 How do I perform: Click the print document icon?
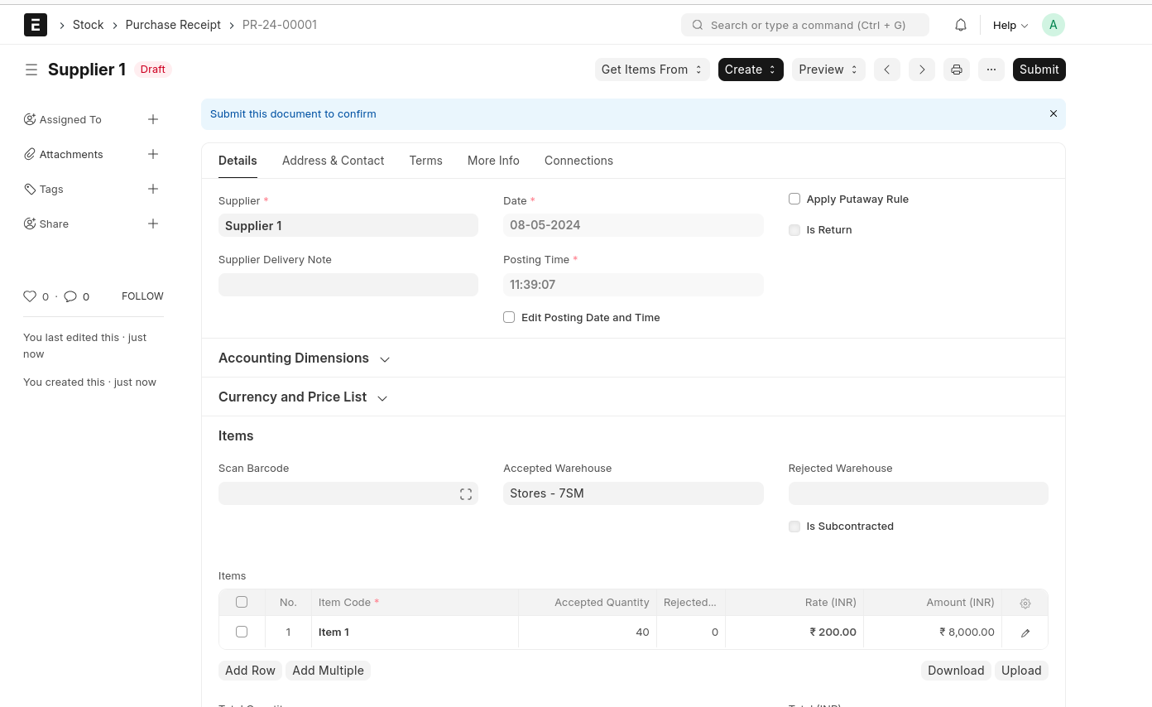(x=956, y=70)
